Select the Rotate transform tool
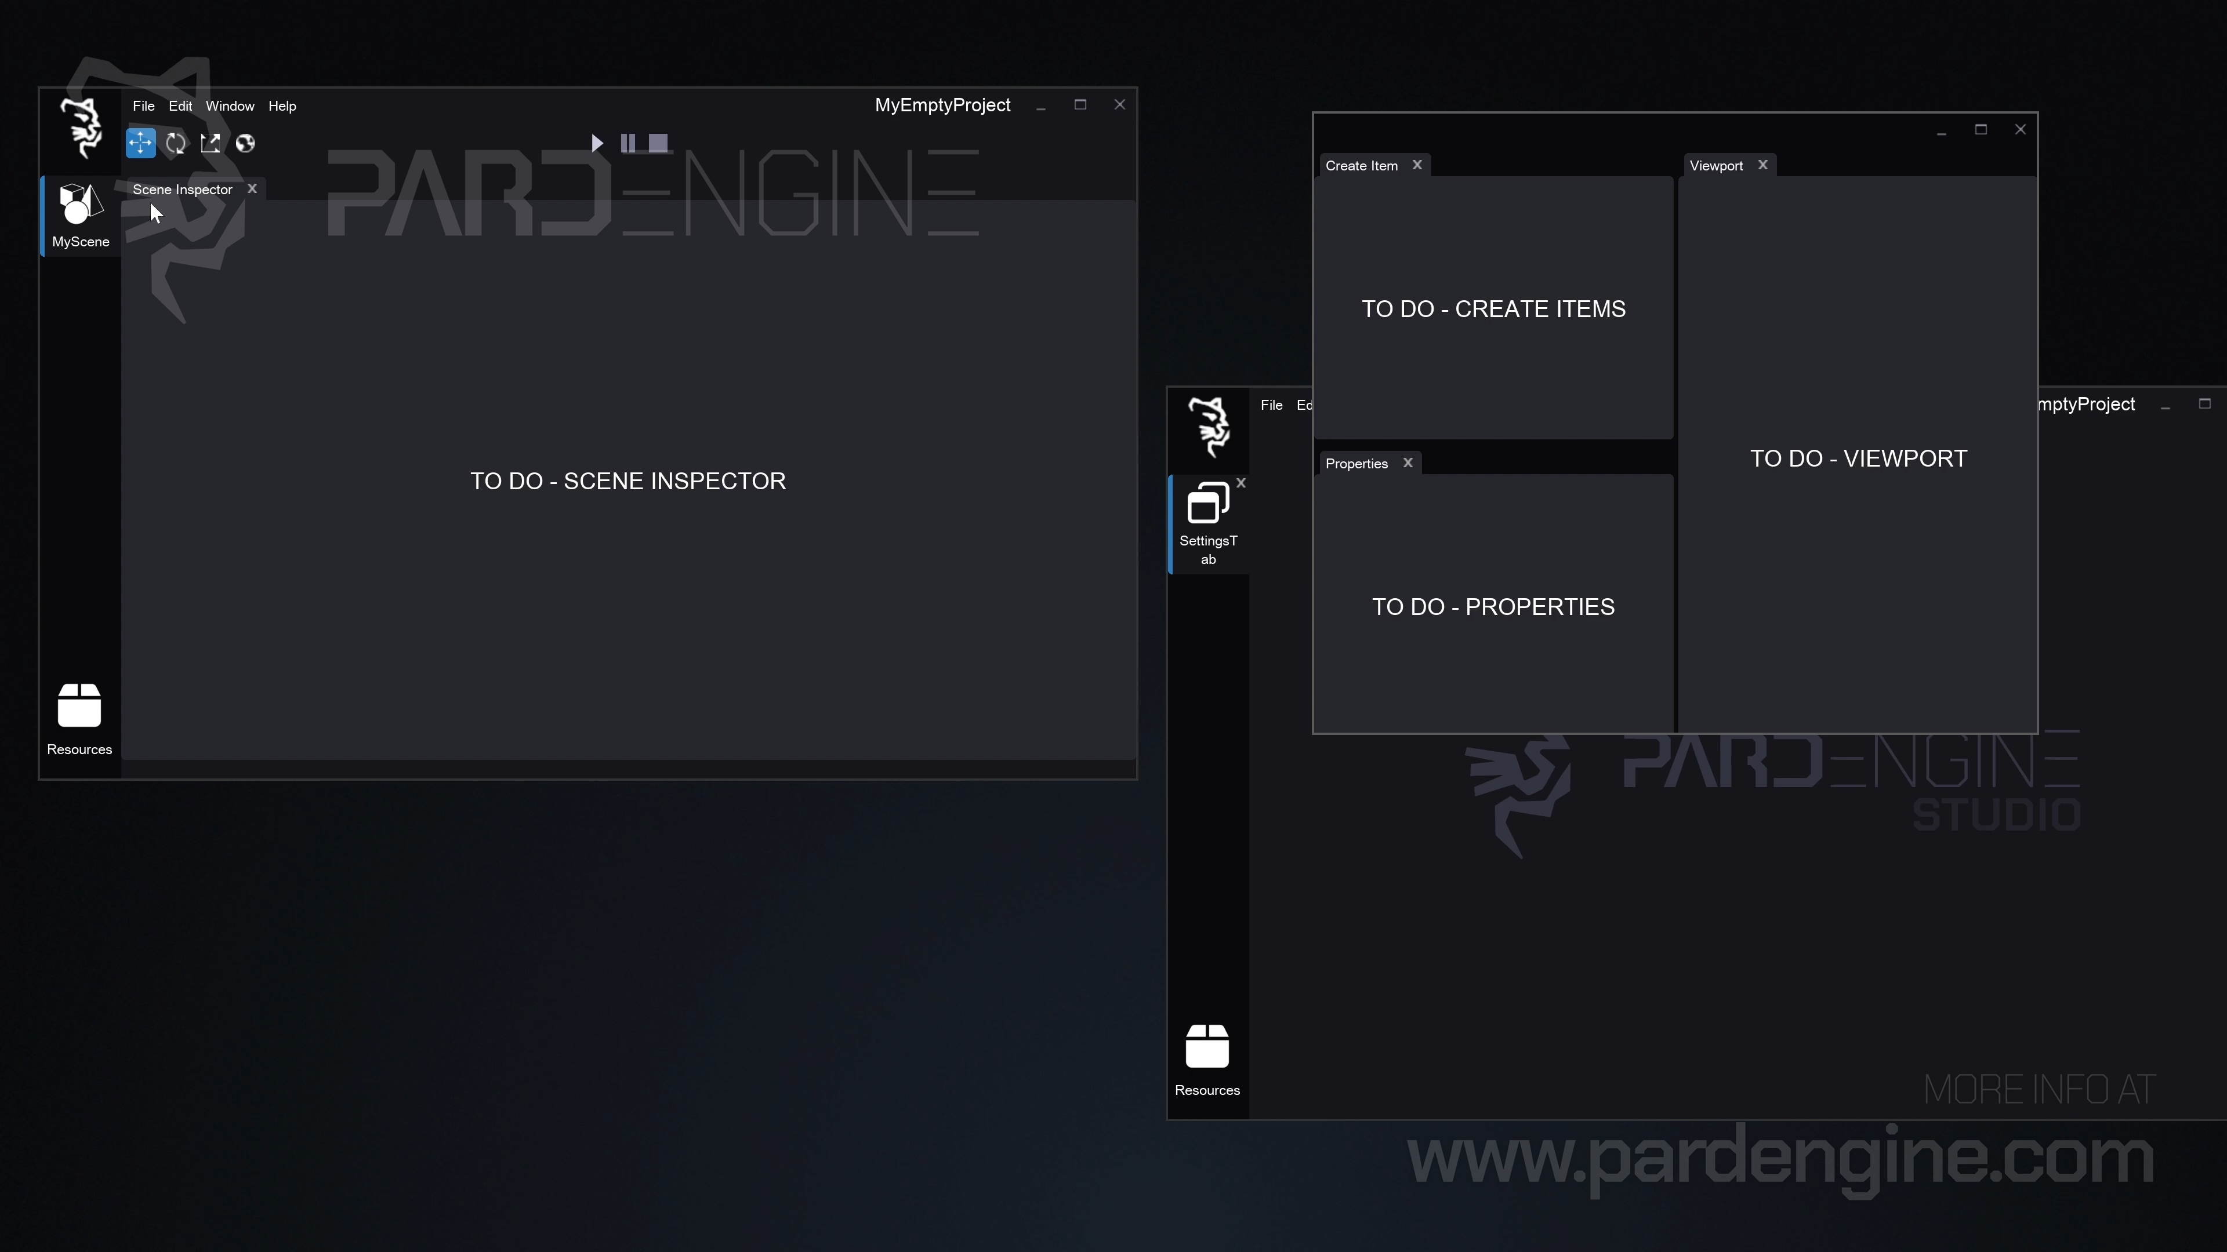 click(176, 143)
